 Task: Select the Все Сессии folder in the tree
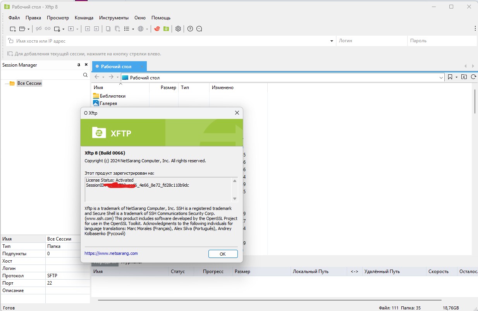29,83
